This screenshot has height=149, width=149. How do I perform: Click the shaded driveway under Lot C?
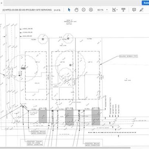96,118
